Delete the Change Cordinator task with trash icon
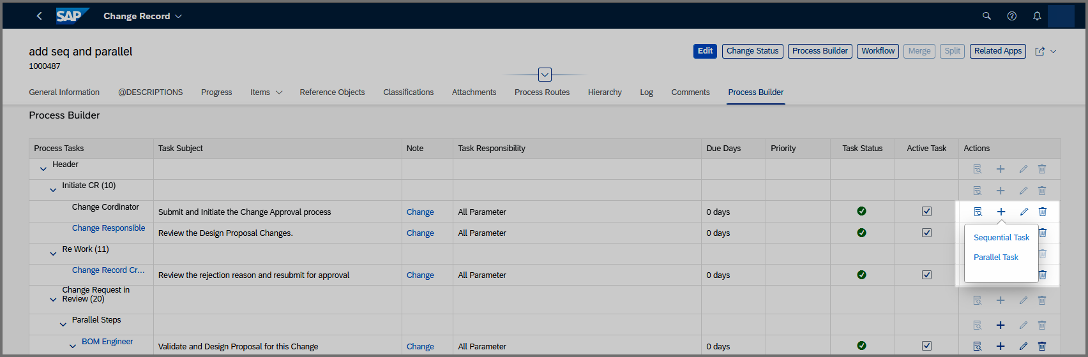Image resolution: width=1088 pixels, height=357 pixels. [x=1042, y=212]
